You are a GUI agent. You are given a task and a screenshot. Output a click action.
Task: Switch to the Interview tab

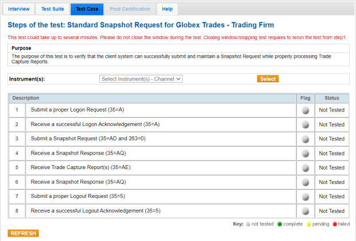coord(19,9)
